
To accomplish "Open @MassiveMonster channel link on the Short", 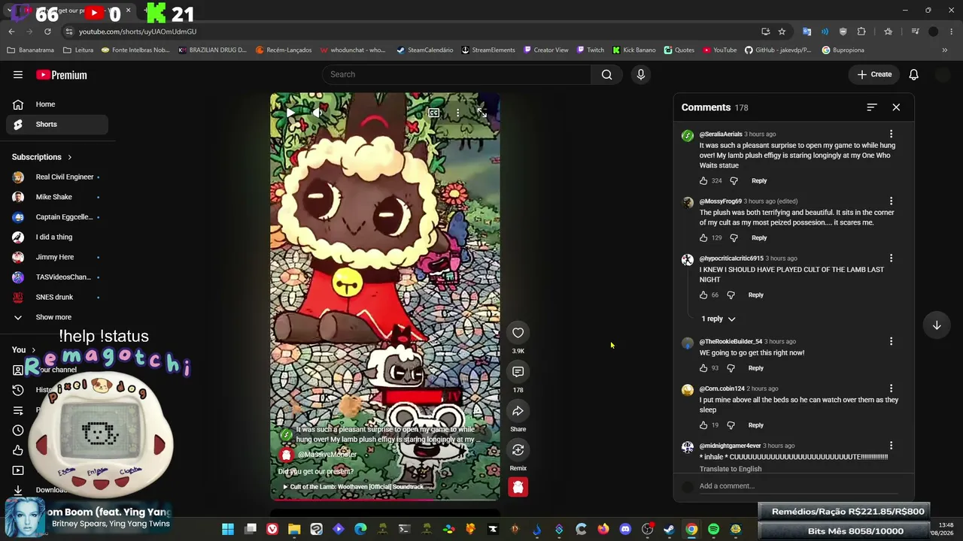I will (x=327, y=455).
